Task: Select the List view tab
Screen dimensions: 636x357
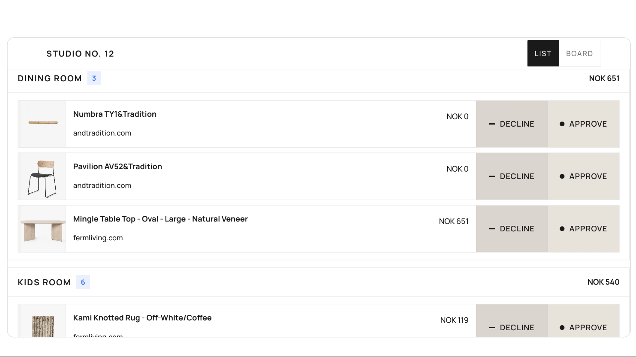Action: point(543,54)
